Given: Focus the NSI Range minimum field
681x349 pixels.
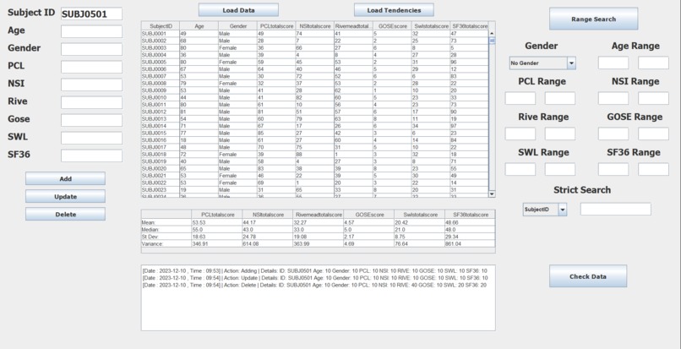Looking at the screenshot, I should 613,98.
